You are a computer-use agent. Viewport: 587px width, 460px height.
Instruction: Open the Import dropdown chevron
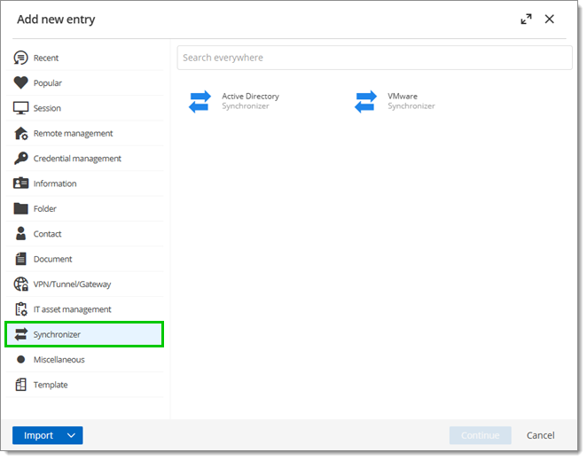tap(72, 436)
